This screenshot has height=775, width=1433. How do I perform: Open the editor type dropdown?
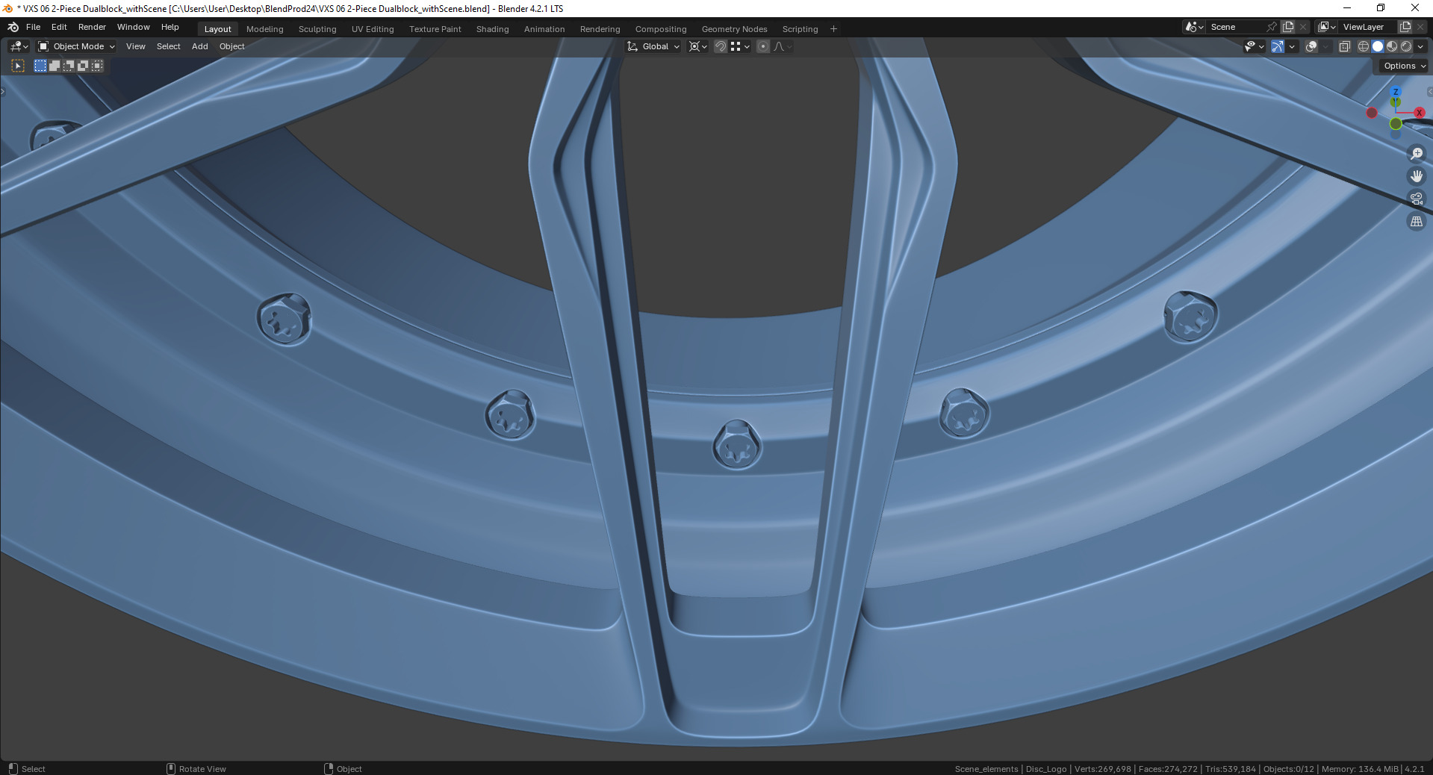[x=19, y=46]
